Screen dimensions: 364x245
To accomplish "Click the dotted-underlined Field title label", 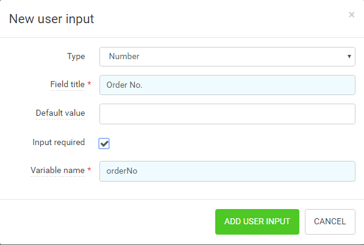I will 67,85.
